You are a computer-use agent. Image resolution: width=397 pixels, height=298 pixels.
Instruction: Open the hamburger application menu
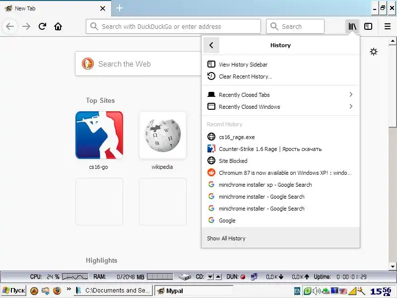[x=388, y=26]
